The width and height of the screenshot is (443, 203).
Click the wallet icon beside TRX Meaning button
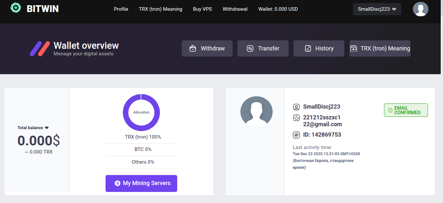(x=354, y=48)
